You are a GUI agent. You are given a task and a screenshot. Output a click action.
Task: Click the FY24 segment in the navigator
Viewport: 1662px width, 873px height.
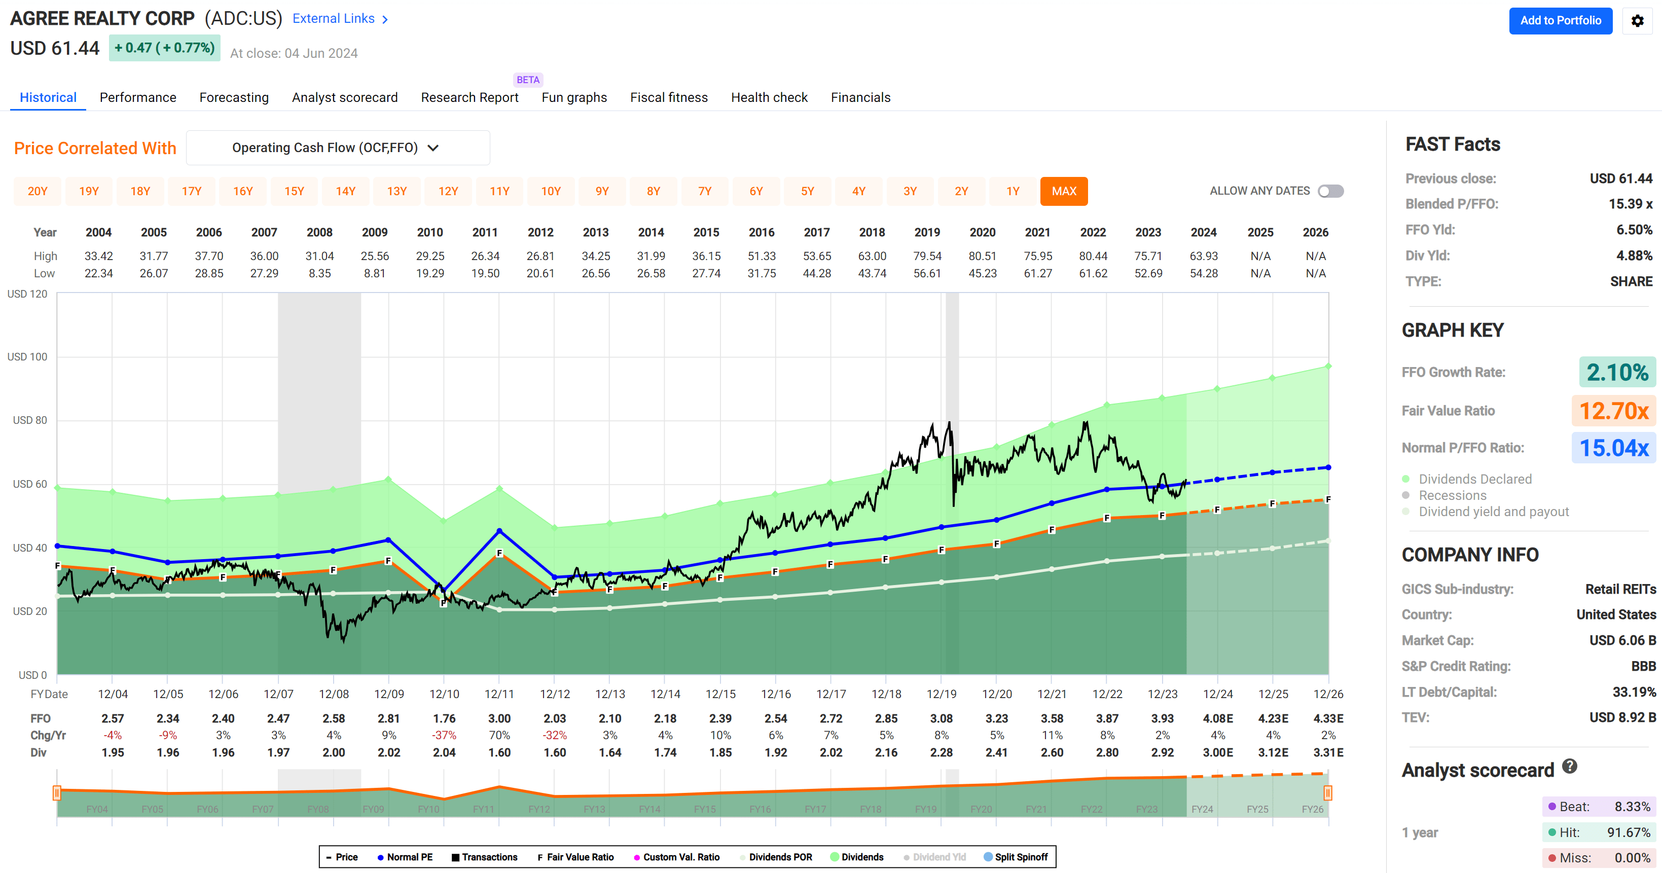tap(1202, 809)
